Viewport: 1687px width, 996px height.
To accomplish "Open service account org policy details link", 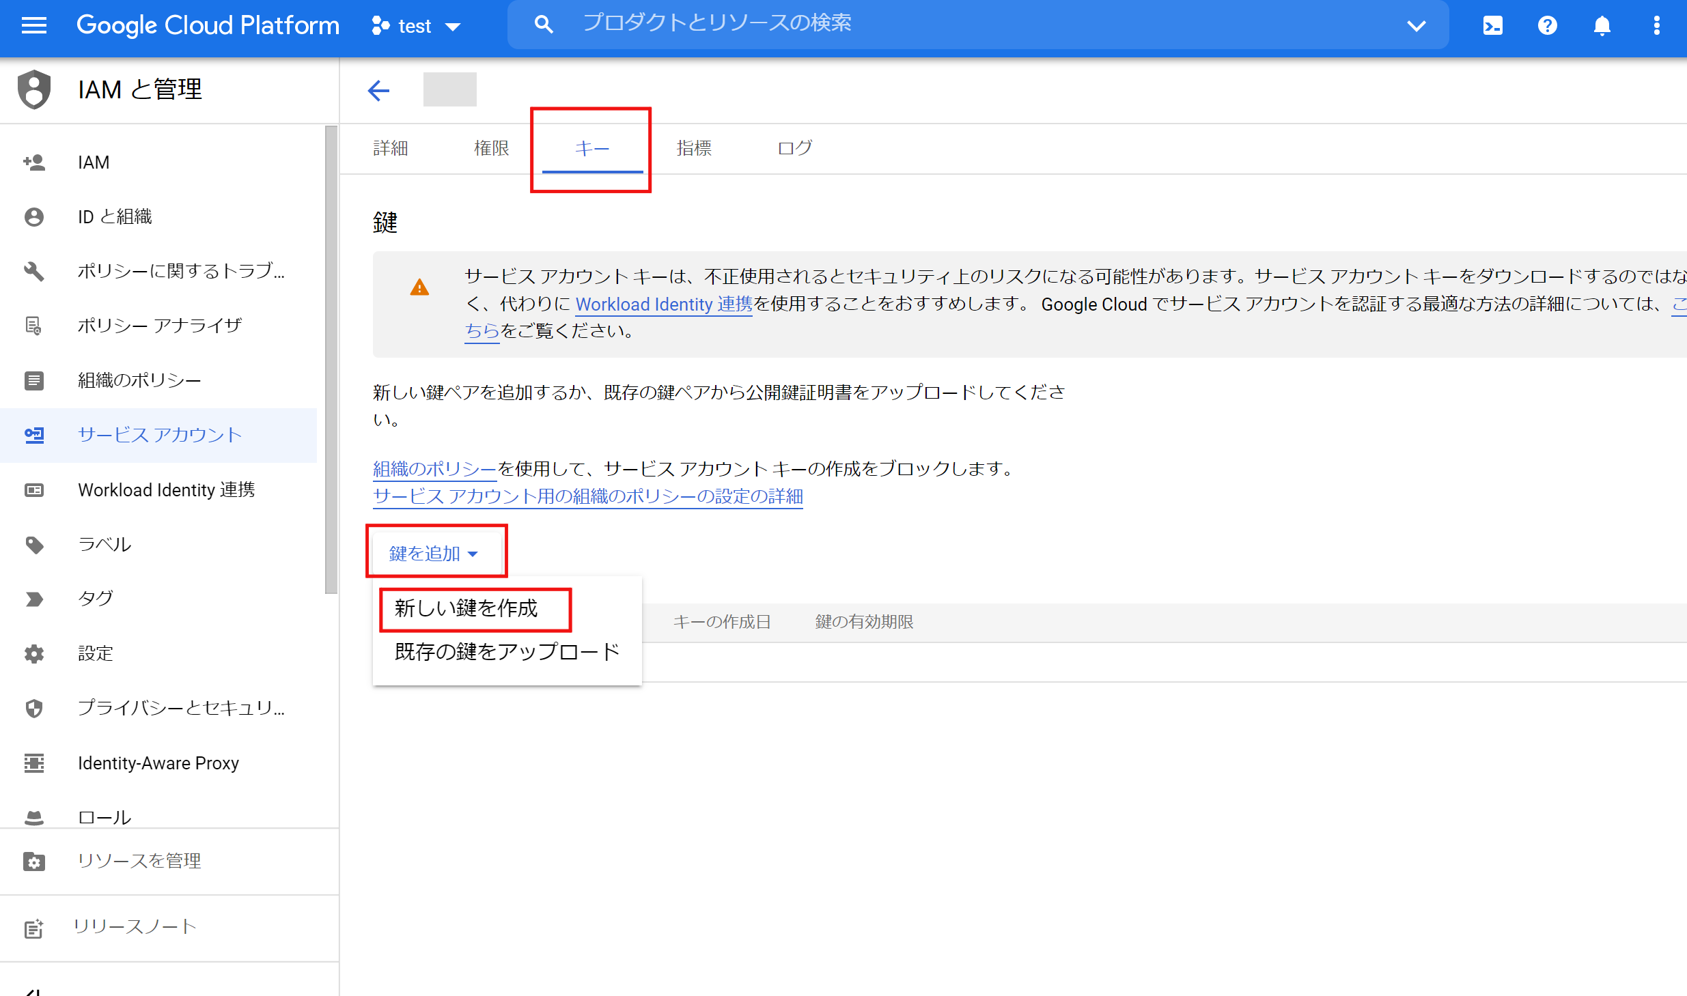I will pos(587,496).
